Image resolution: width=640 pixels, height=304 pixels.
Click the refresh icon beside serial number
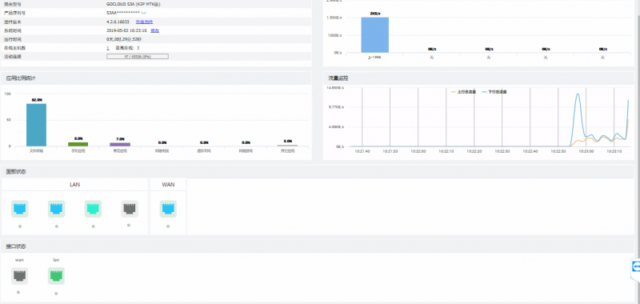coord(144,13)
